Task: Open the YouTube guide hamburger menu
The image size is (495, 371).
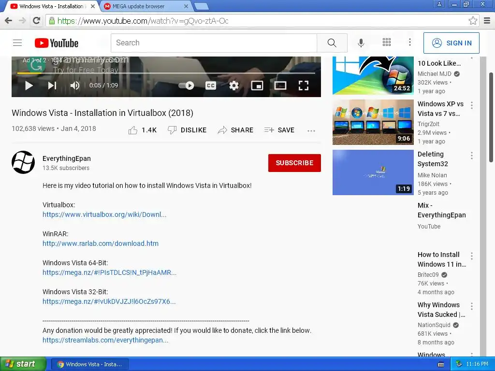Action: [x=17, y=43]
